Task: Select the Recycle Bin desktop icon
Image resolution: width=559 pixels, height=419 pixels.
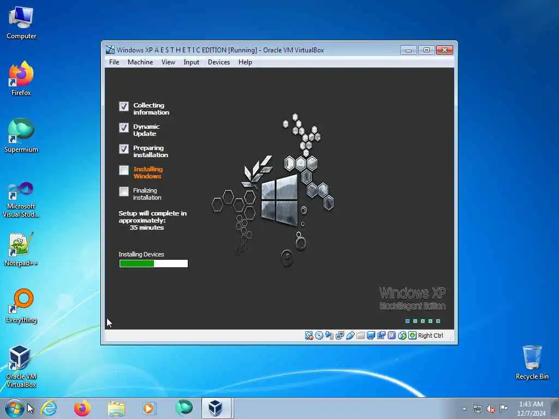Action: (x=532, y=363)
